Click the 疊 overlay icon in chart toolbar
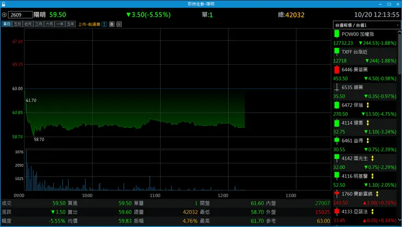402x227 pixels. coord(111,24)
